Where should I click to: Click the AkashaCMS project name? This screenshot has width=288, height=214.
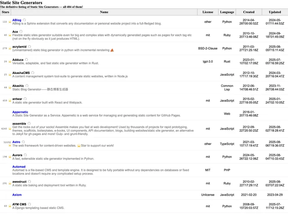pos(21,73)
